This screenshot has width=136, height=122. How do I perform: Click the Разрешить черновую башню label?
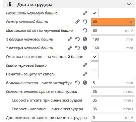(32, 13)
